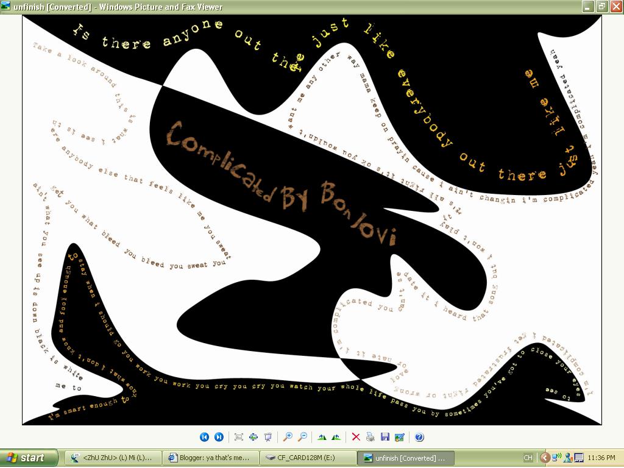This screenshot has width=624, height=468.
Task: Open CF_CARD128M (E:) taskbar window
Action: [308, 458]
